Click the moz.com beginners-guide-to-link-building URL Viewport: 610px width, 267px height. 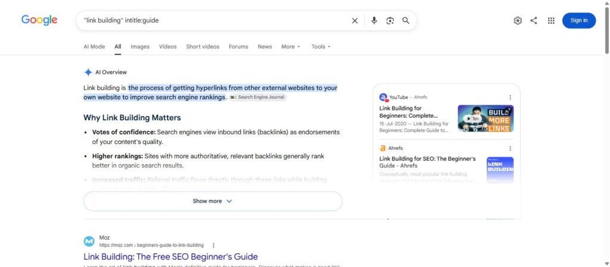(x=151, y=245)
